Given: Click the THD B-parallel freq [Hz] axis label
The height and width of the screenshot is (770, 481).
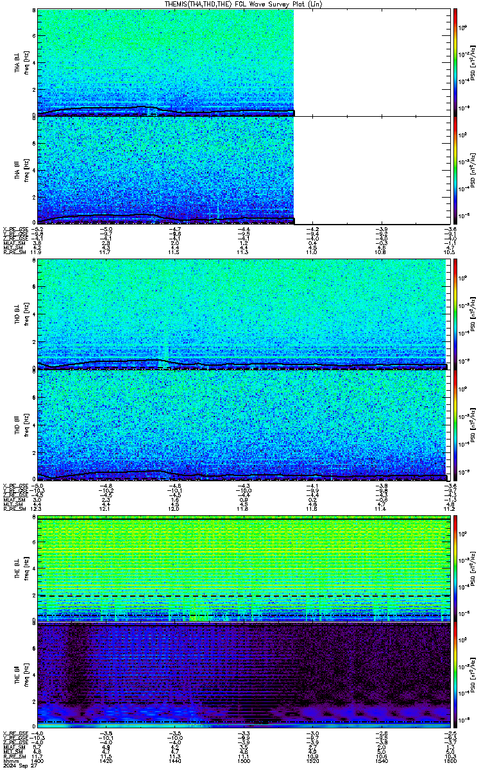Looking at the screenshot, I should (28, 425).
